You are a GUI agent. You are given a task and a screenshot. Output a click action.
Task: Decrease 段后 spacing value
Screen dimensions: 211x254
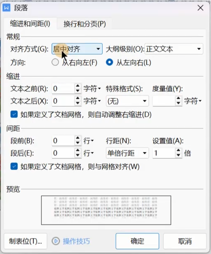pos(78,155)
